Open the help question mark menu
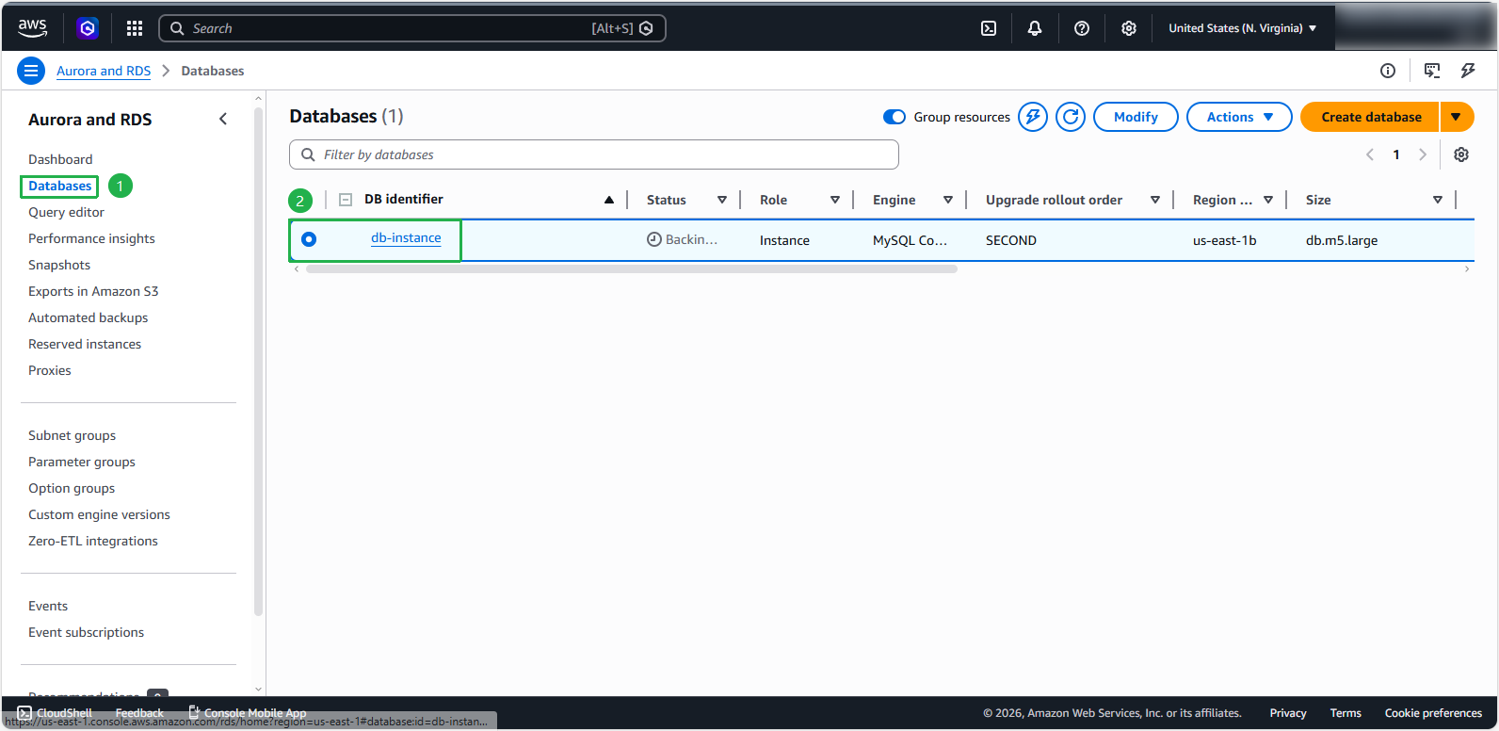 pyautogui.click(x=1082, y=28)
